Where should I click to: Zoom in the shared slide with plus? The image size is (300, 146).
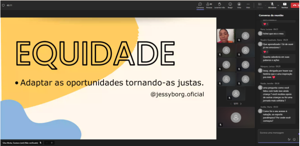[x=52, y=143]
